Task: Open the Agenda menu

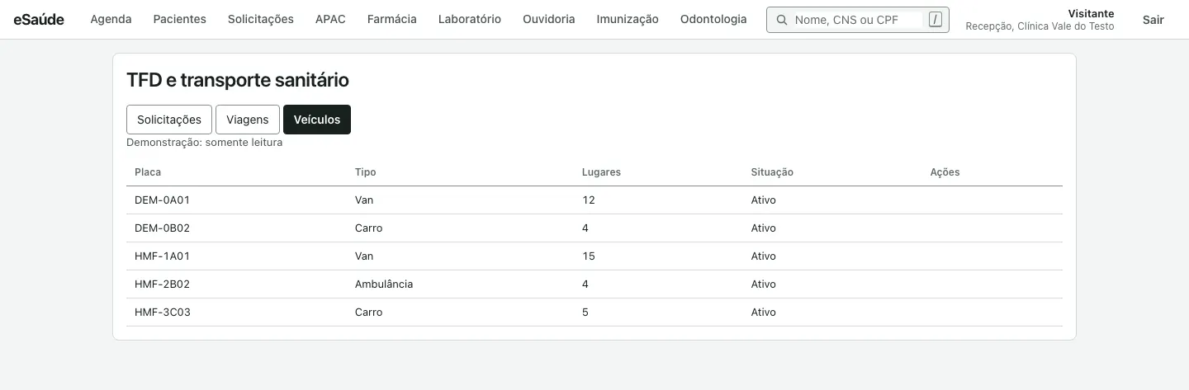Action: [x=111, y=19]
